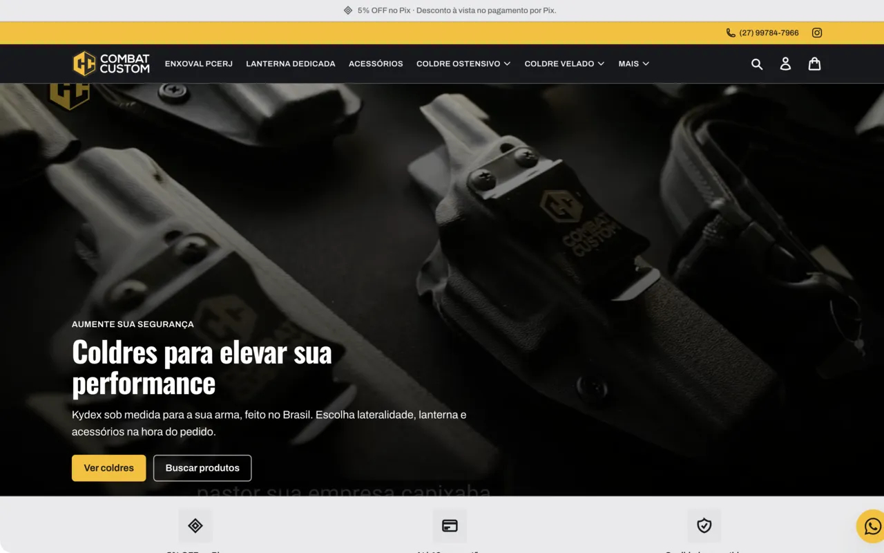Screen dimensions: 884x553
Task: Click the Combat Custom logo
Action: 111,64
